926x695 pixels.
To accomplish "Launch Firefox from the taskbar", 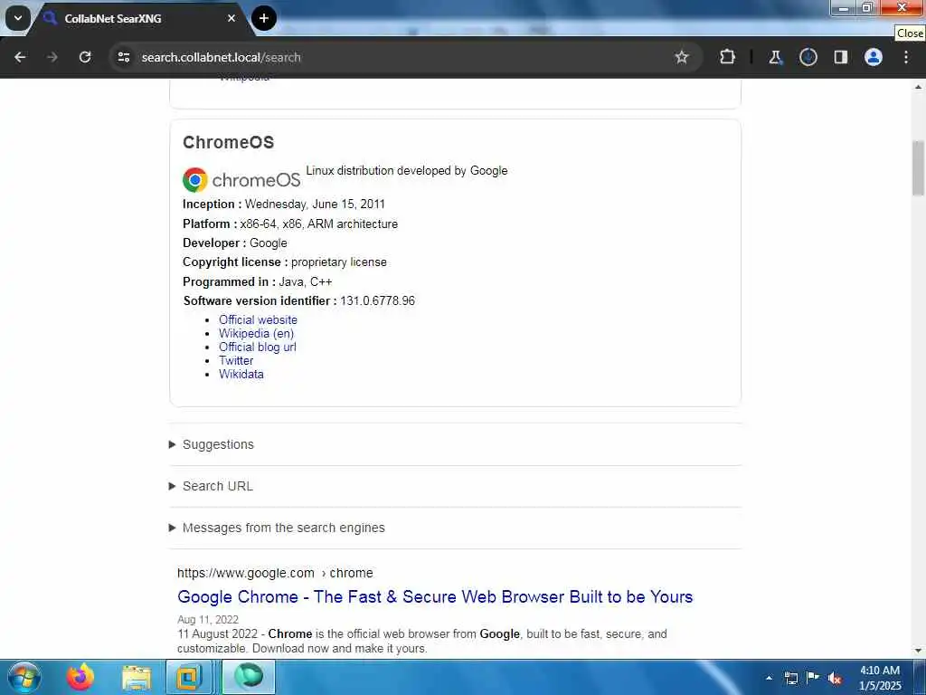I will [80, 677].
